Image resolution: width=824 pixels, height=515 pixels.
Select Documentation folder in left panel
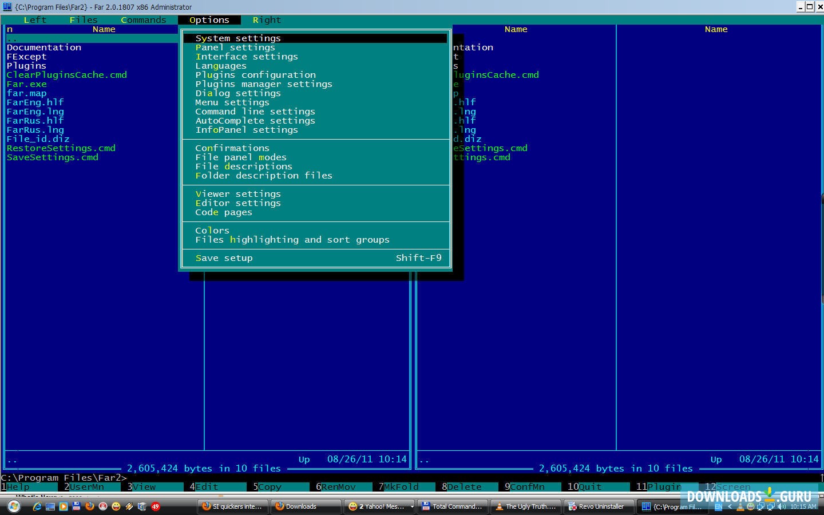tap(44, 47)
